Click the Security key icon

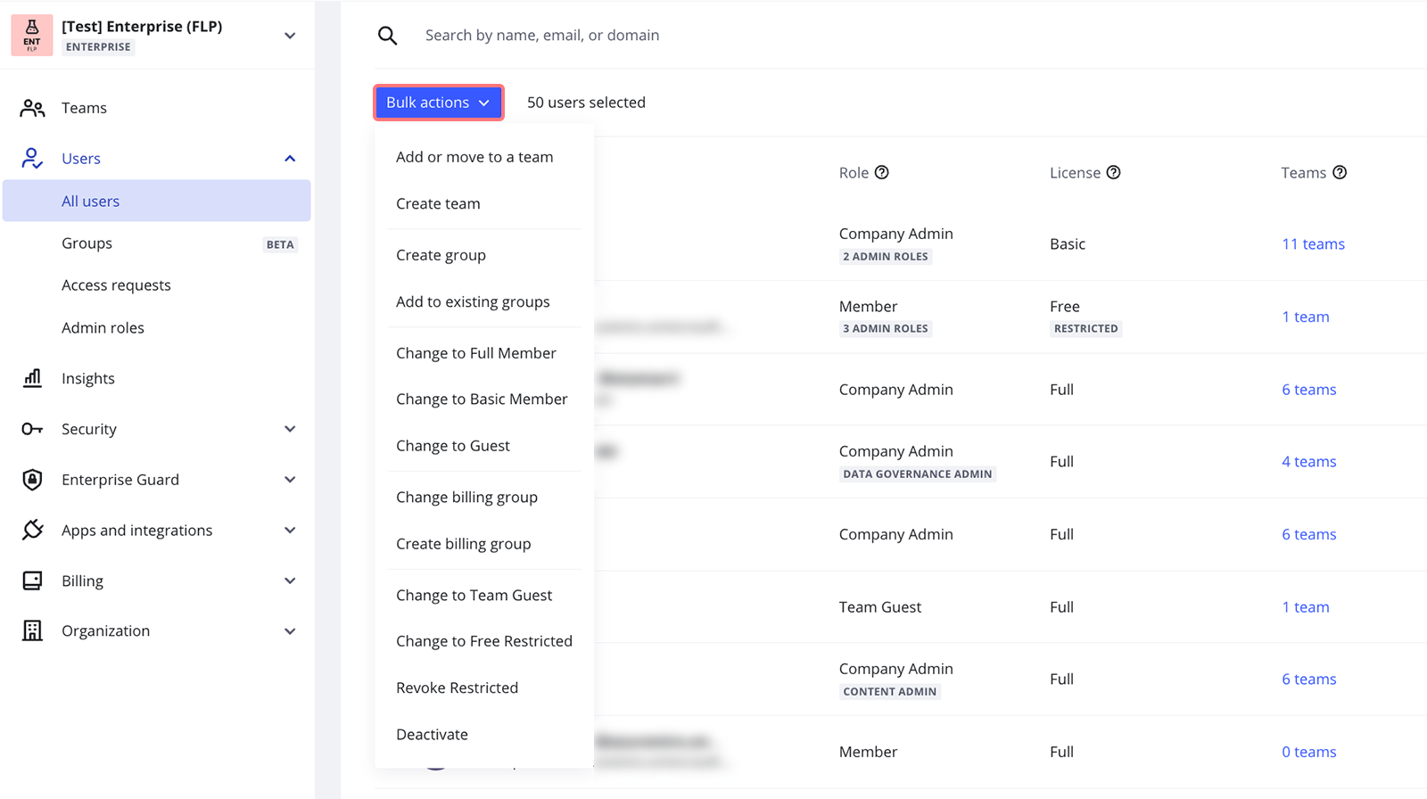(32, 429)
